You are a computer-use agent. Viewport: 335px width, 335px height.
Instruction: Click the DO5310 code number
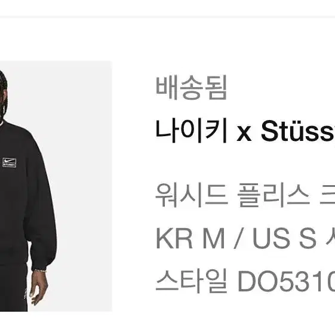(286, 281)
